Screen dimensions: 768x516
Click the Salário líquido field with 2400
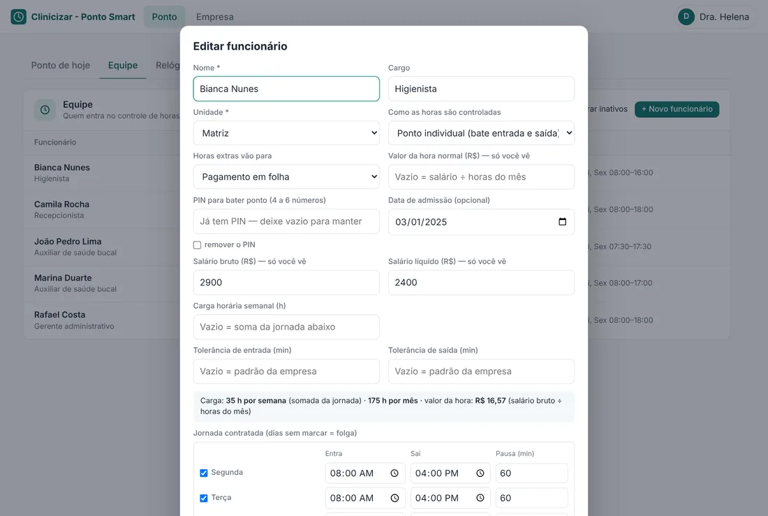click(481, 282)
